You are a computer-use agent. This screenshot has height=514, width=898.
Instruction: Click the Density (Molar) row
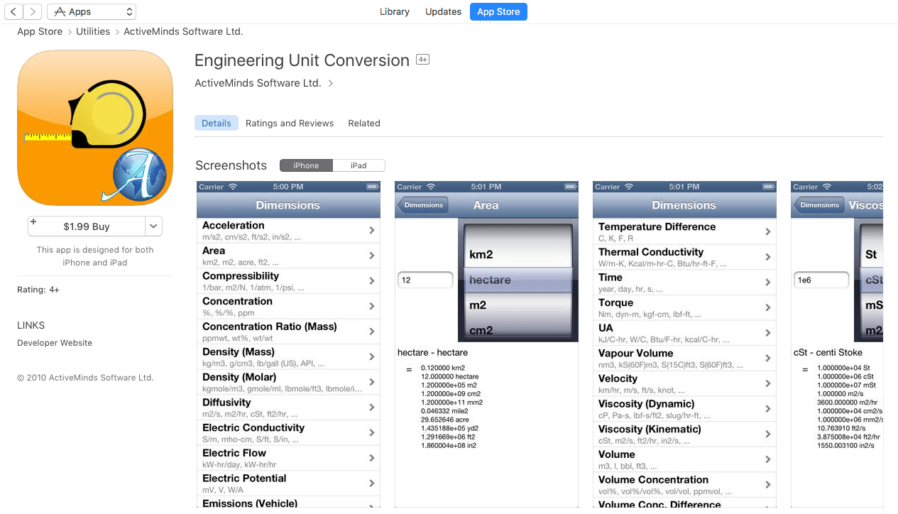click(x=288, y=382)
